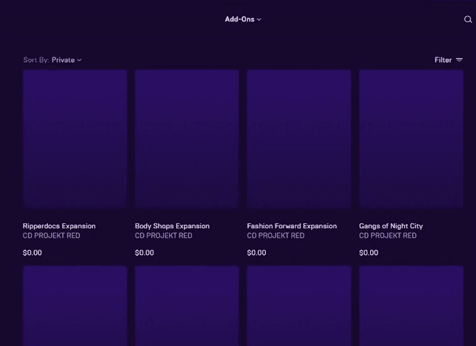476x346 pixels.
Task: Click the $0.00 price under Ripperdocs Expansion
Action: (x=32, y=253)
